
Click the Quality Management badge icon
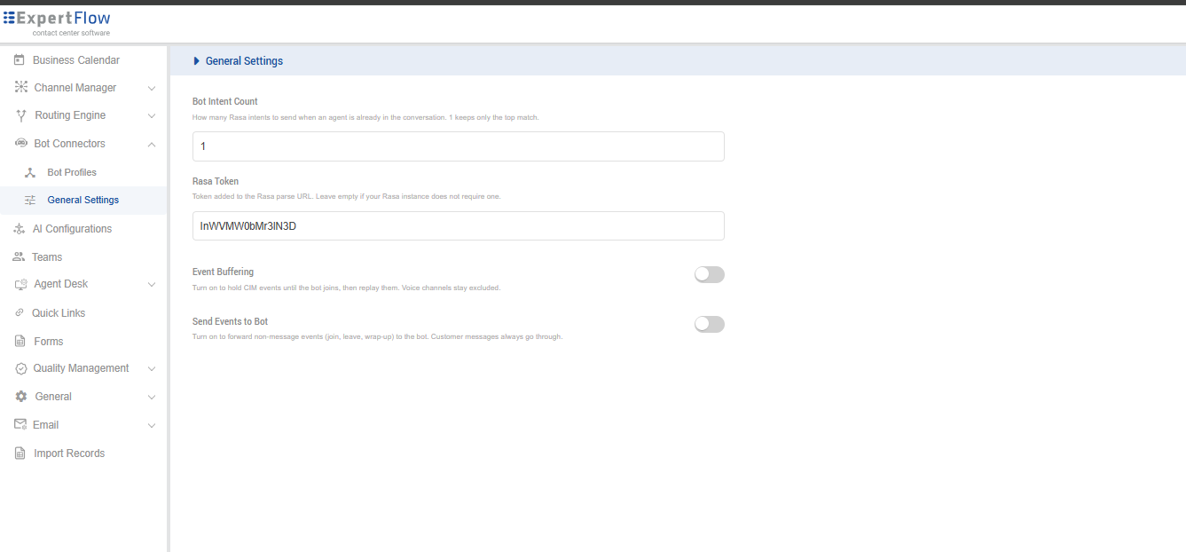(21, 368)
